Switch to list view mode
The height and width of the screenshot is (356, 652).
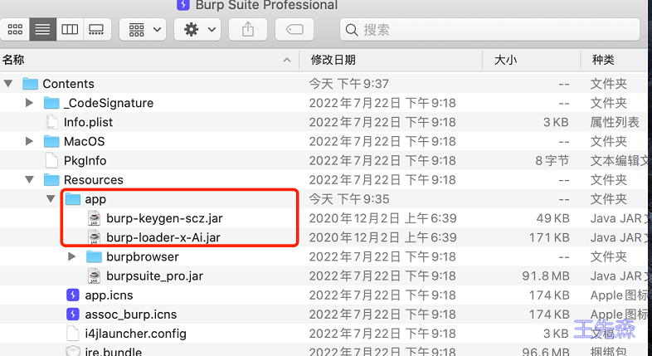point(42,30)
